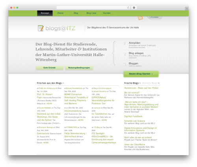Click the STIMMSTARK blog link

(72, 128)
